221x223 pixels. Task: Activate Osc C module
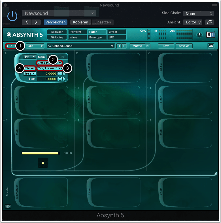point(185,67)
